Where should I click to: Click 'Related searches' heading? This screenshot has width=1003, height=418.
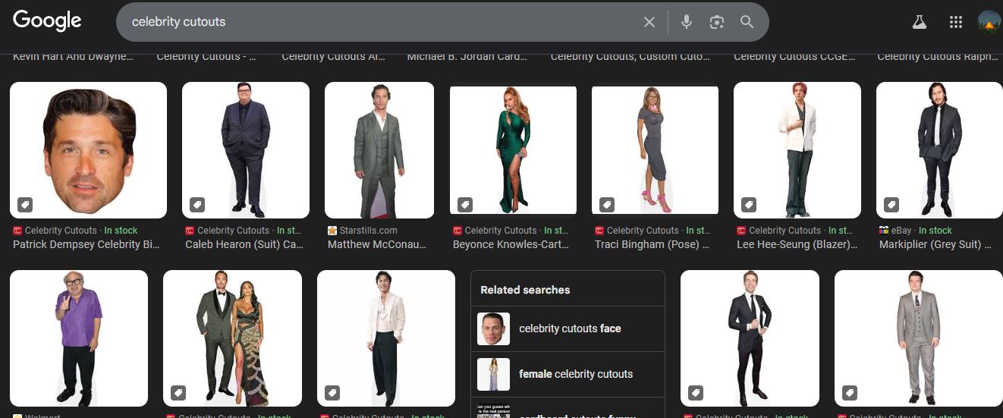(x=525, y=290)
